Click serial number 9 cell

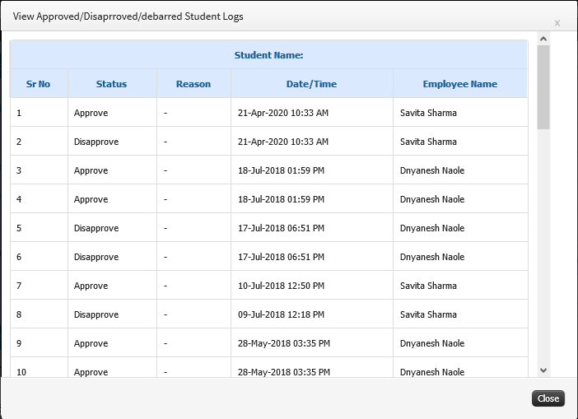[39, 342]
